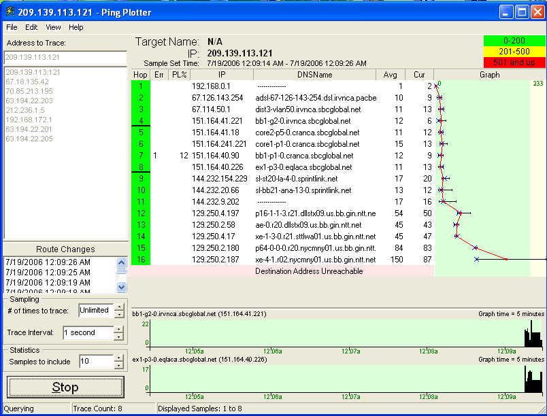Click the bb1-g2-0.irvnca time graph

tap(346, 332)
